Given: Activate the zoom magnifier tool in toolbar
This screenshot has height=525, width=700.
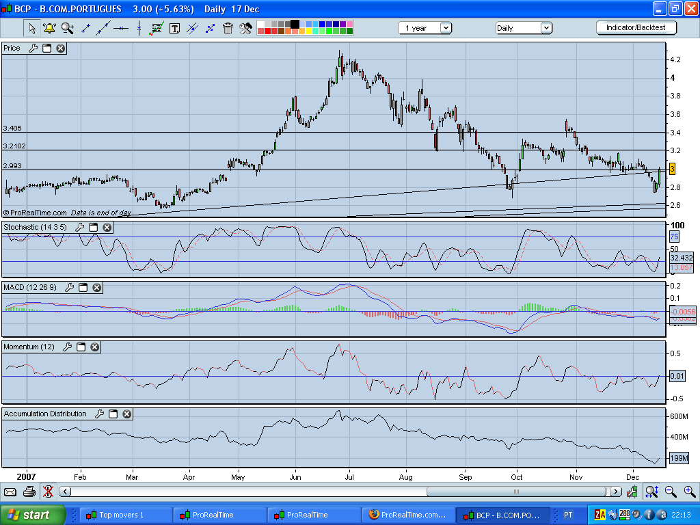Looking at the screenshot, I should tap(67, 28).
